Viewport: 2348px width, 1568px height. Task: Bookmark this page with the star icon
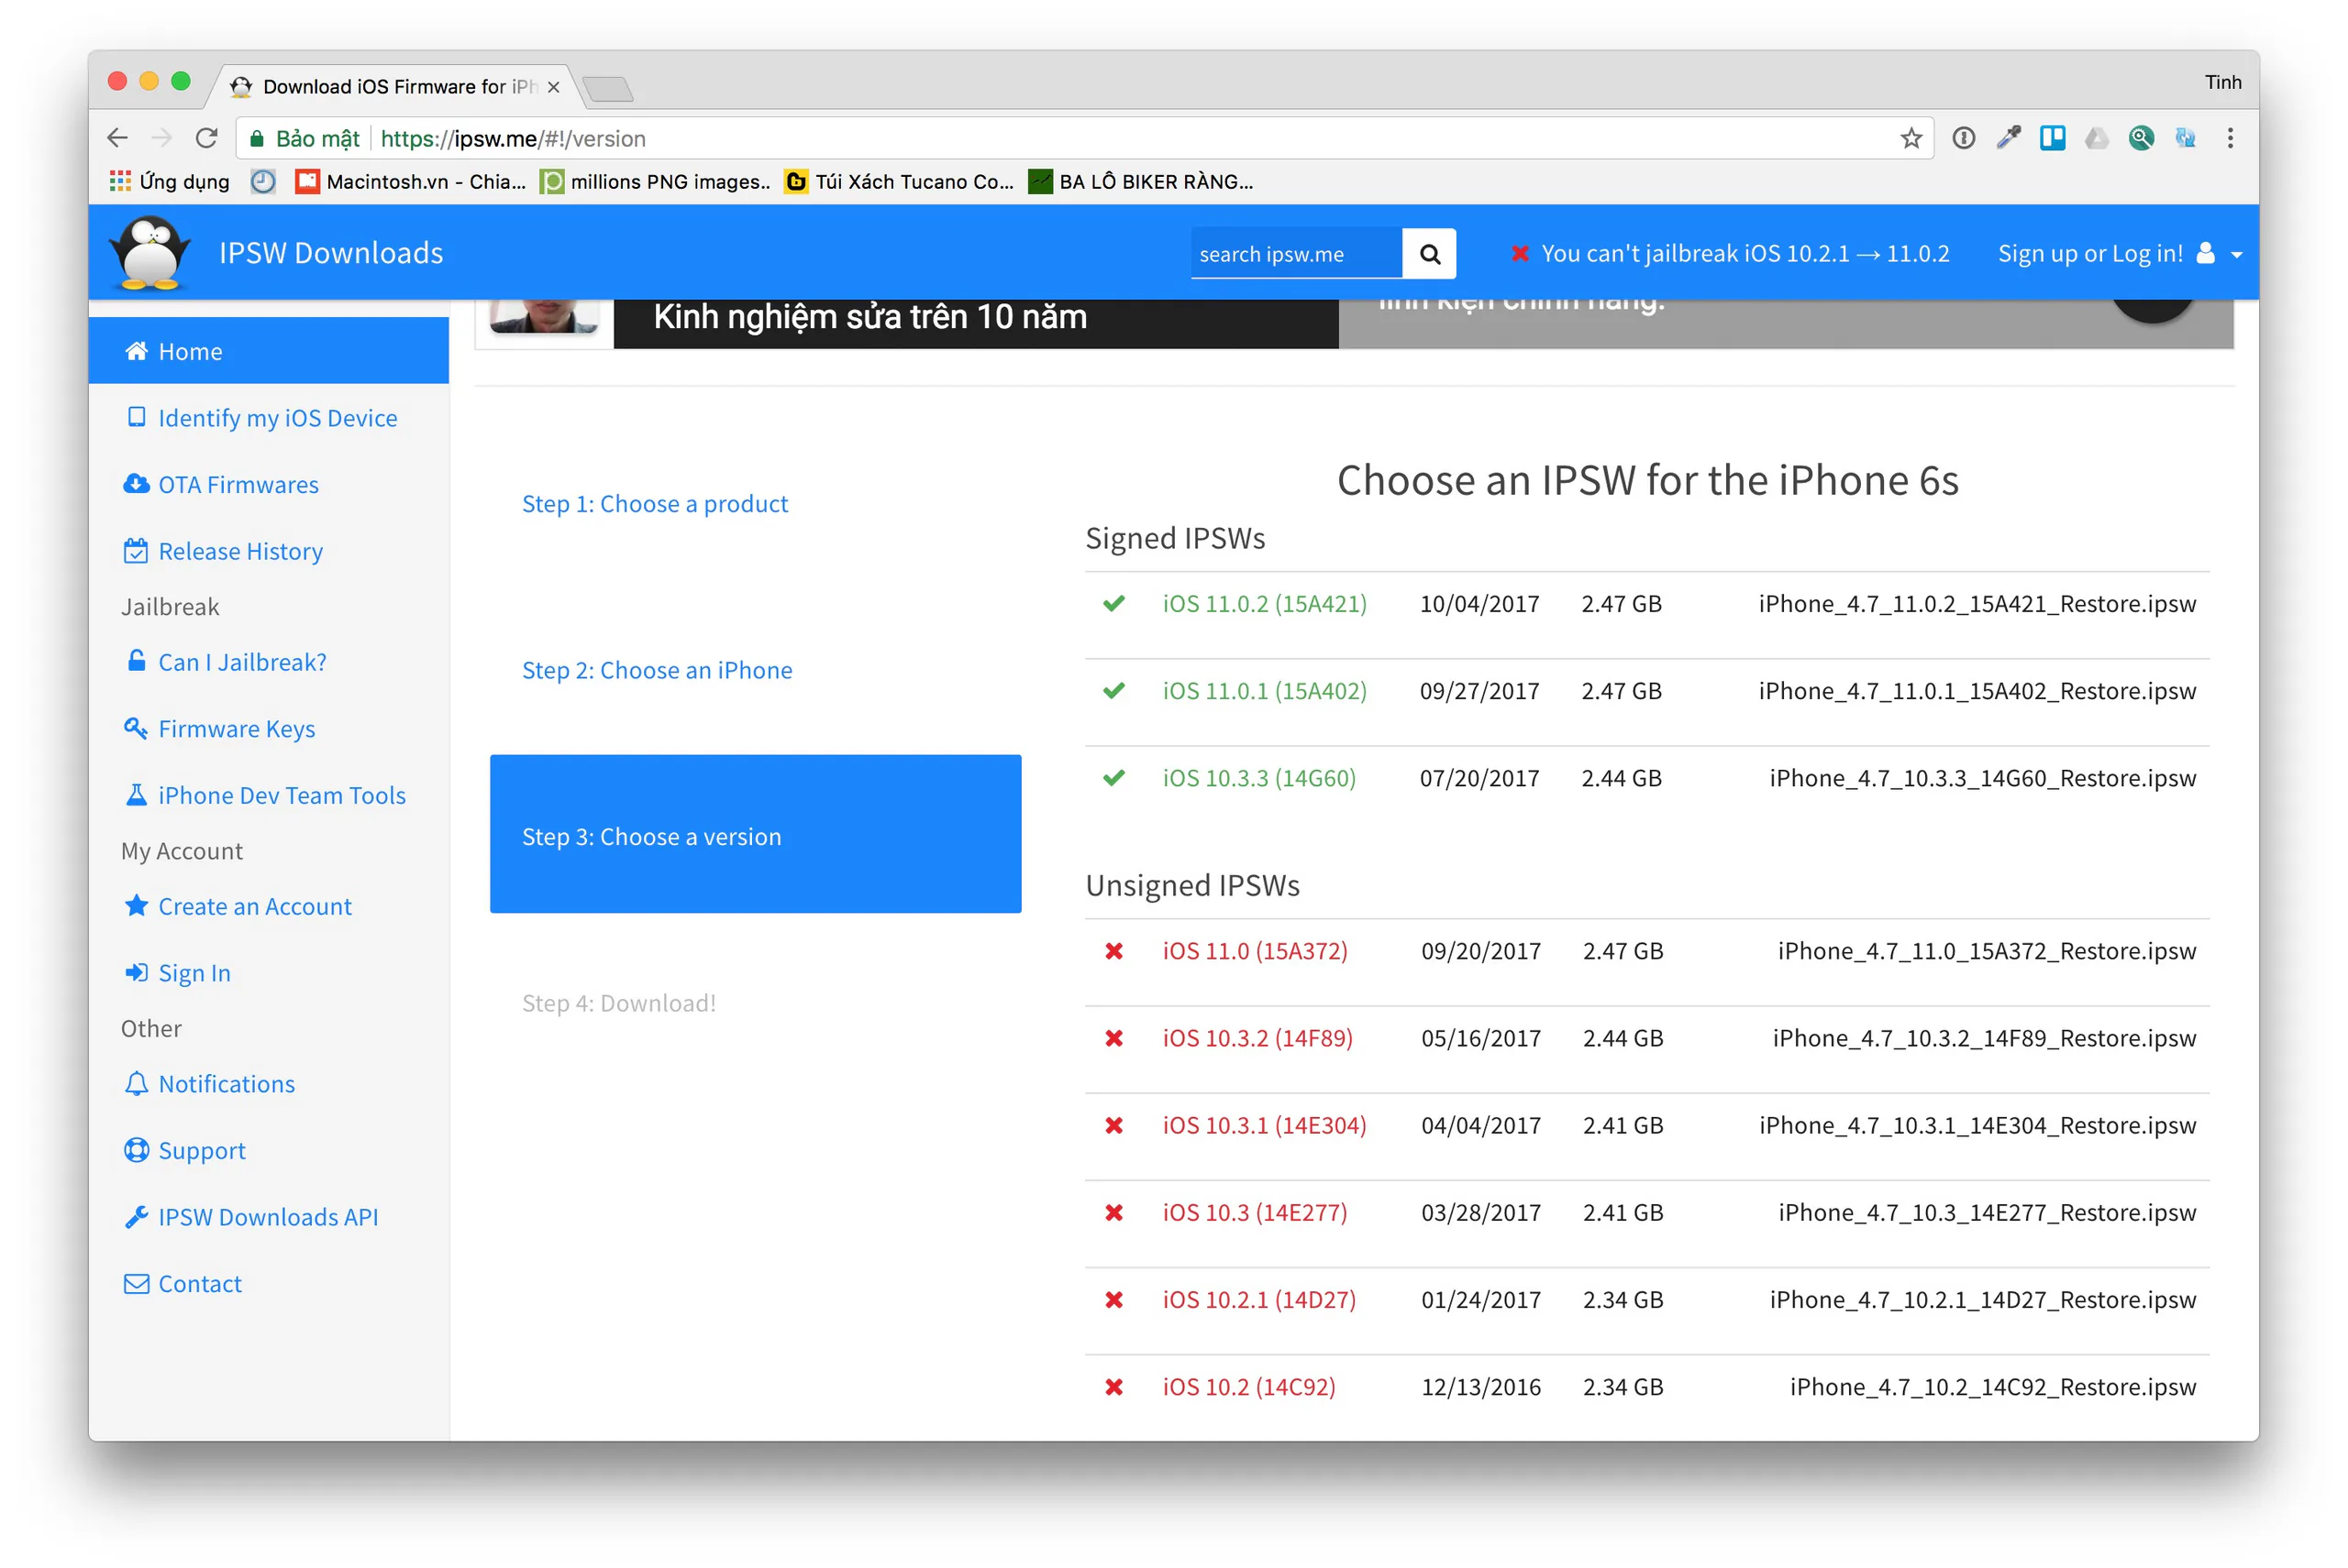(x=1911, y=138)
